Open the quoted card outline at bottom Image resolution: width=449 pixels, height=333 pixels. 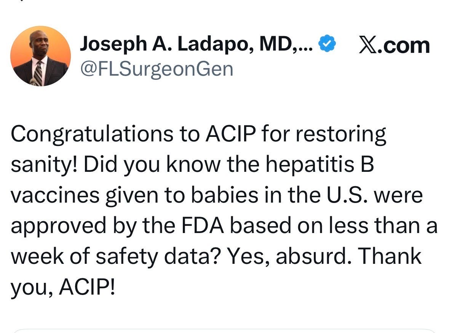pyautogui.click(x=225, y=331)
